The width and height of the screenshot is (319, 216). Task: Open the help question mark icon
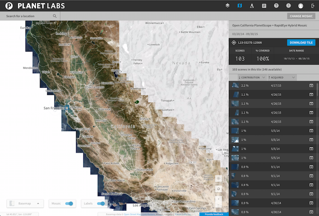pos(276,6)
